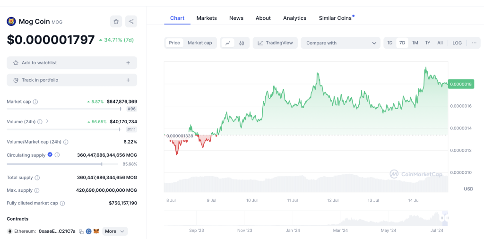Click the 6.22% volume ratio value
The height and width of the screenshot is (239, 484).
click(131, 142)
